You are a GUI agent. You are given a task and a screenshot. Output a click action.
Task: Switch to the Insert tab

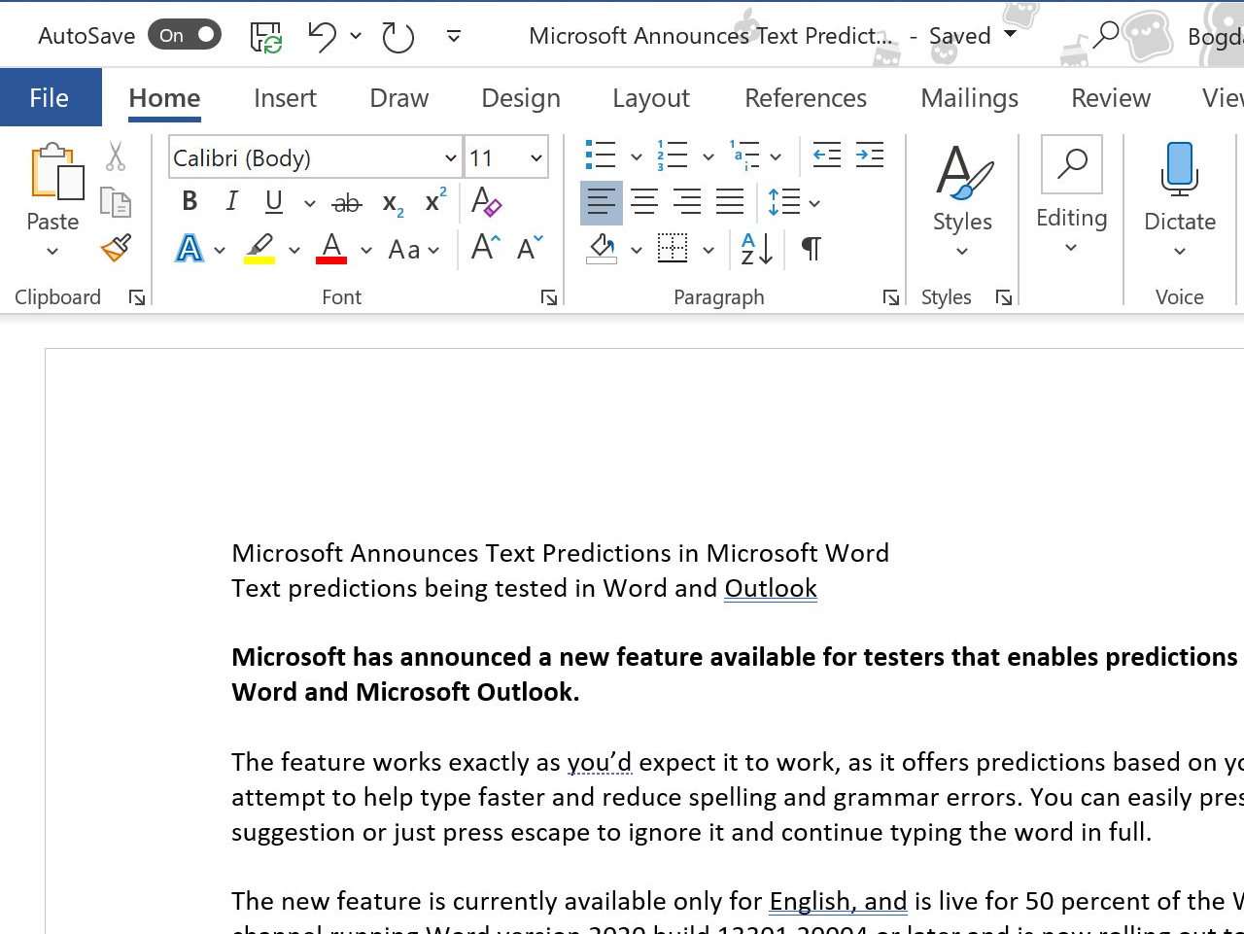click(x=285, y=97)
